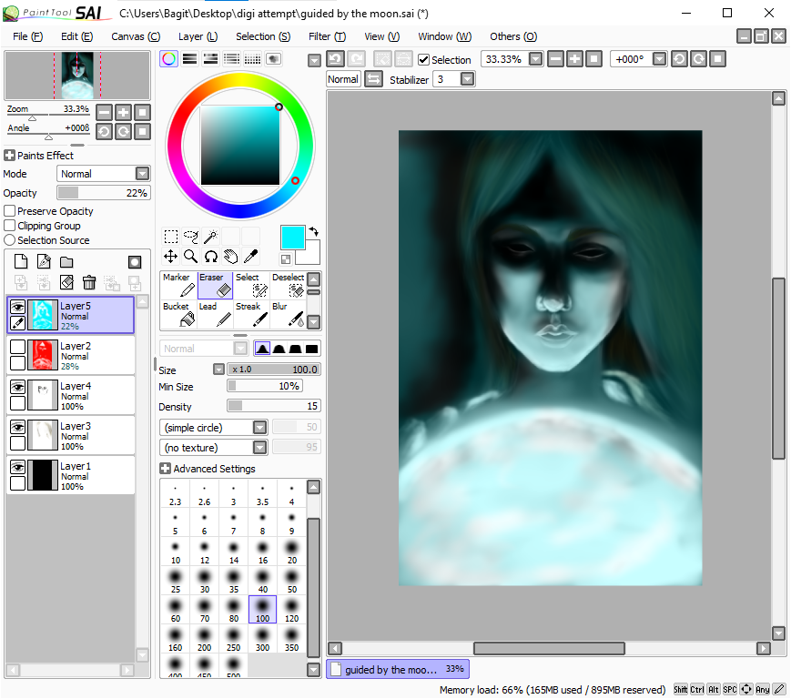The image size is (791, 699).
Task: Open the rotation angle +000° dropdown
Action: [x=659, y=59]
